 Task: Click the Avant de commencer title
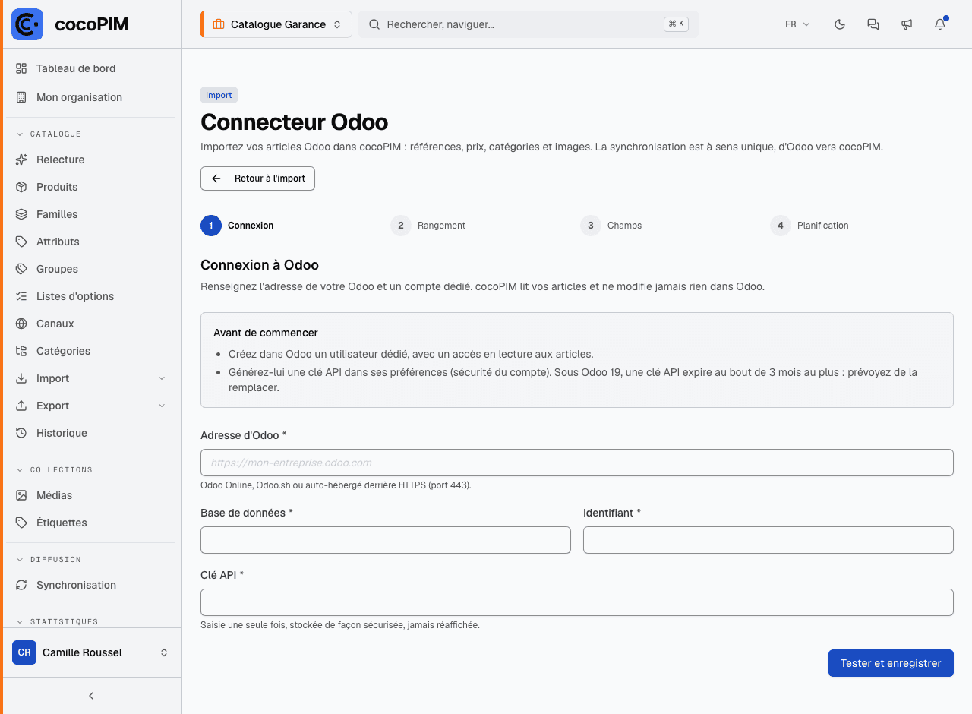click(x=266, y=333)
